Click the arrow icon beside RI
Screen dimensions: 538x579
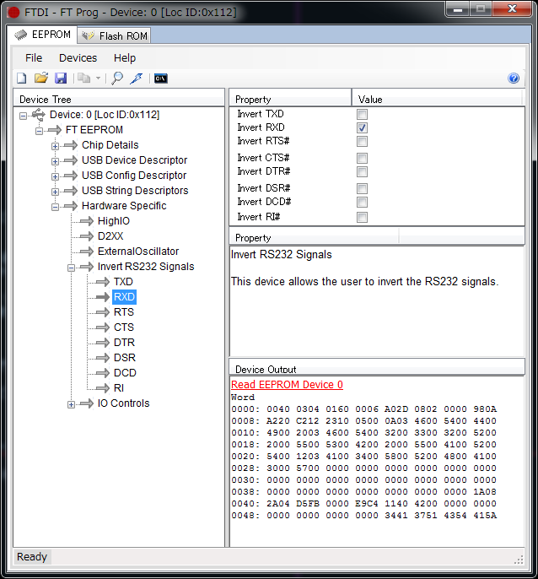point(103,388)
